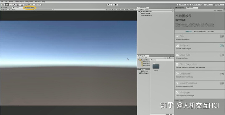Select the Move tool in the toolbar
Viewport: 225px width, 115px height.
(7, 5)
